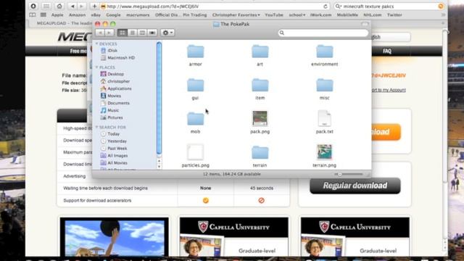464x261 pixels.
Task: Open eBay bookmark in bookmarks bar
Action: 96,14
